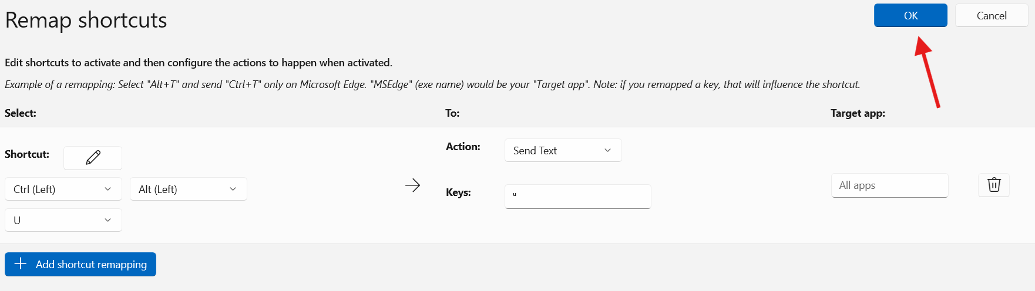Click the pencil icon to edit shortcut
Screen dimensions: 1035x291
click(93, 158)
